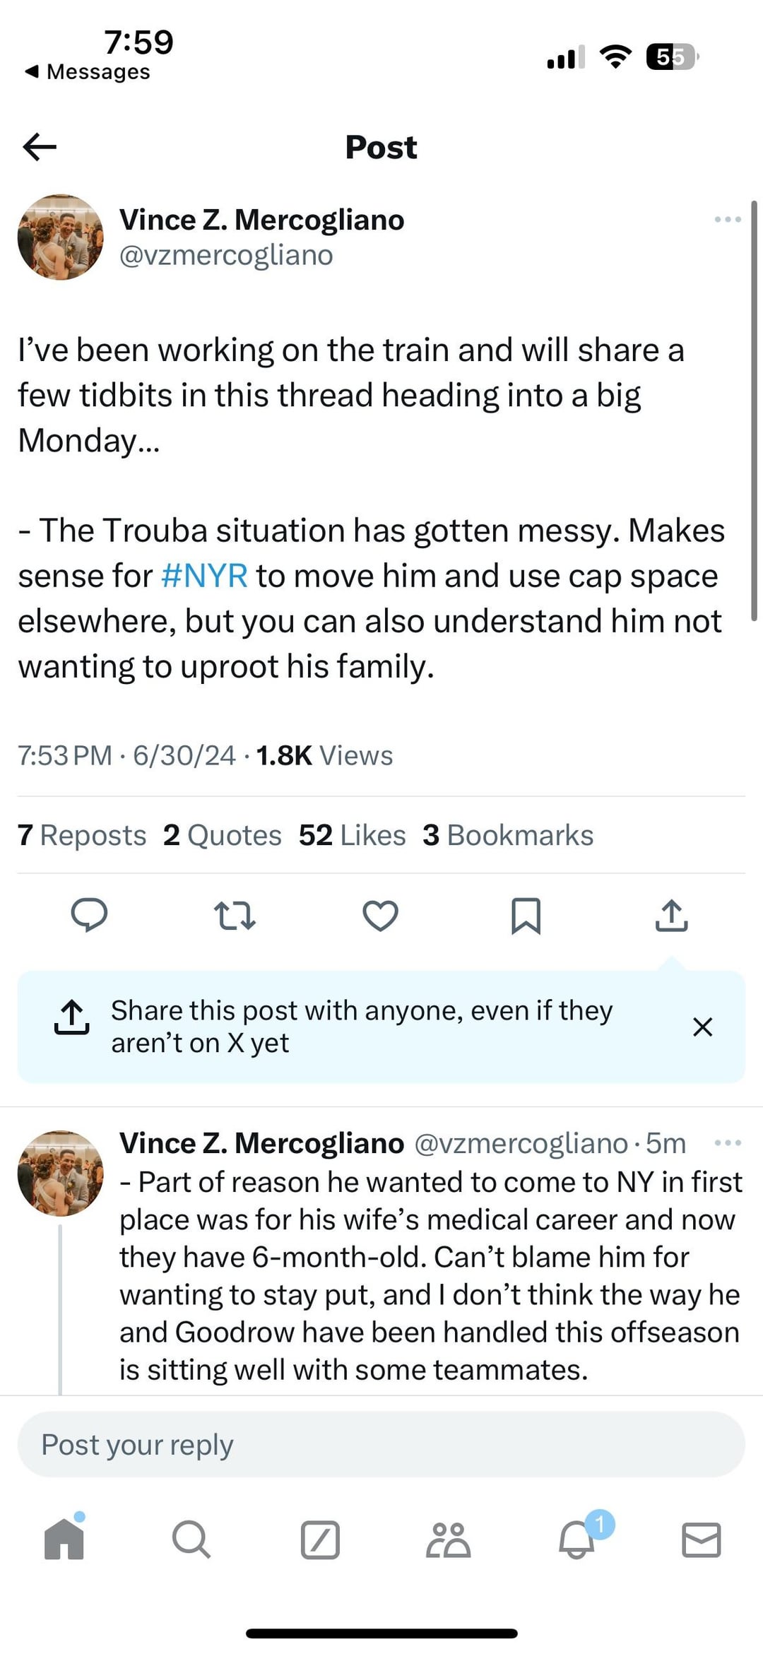Tap the back arrow icon
The image size is (763, 1654).
[x=40, y=147]
